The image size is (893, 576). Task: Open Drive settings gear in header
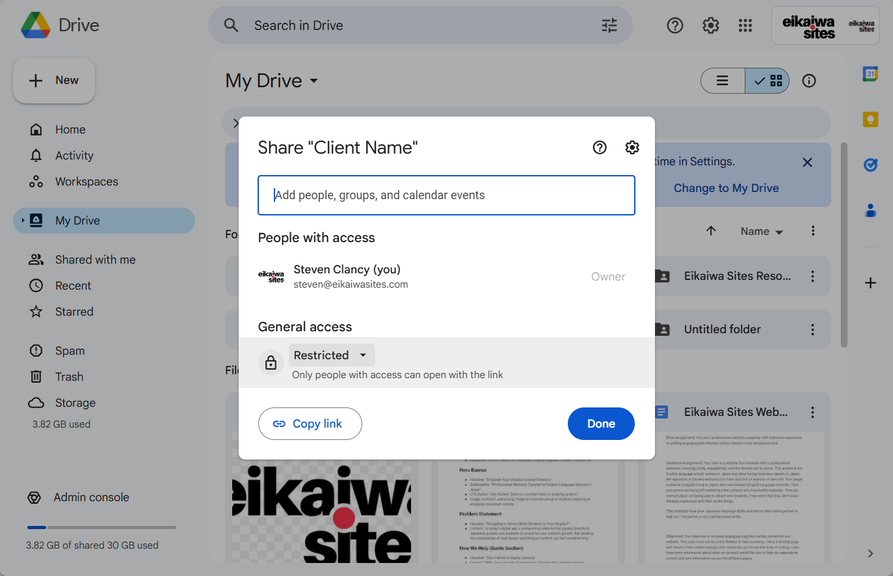click(x=711, y=25)
